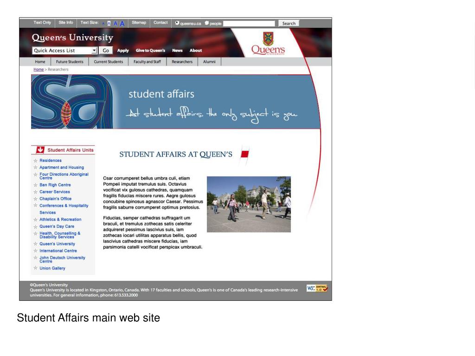Open the International Centre link
The image size is (475, 356).
pos(58,251)
